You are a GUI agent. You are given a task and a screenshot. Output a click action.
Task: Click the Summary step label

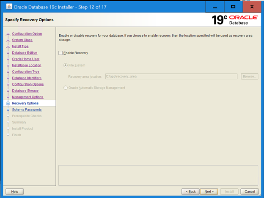click(19, 122)
